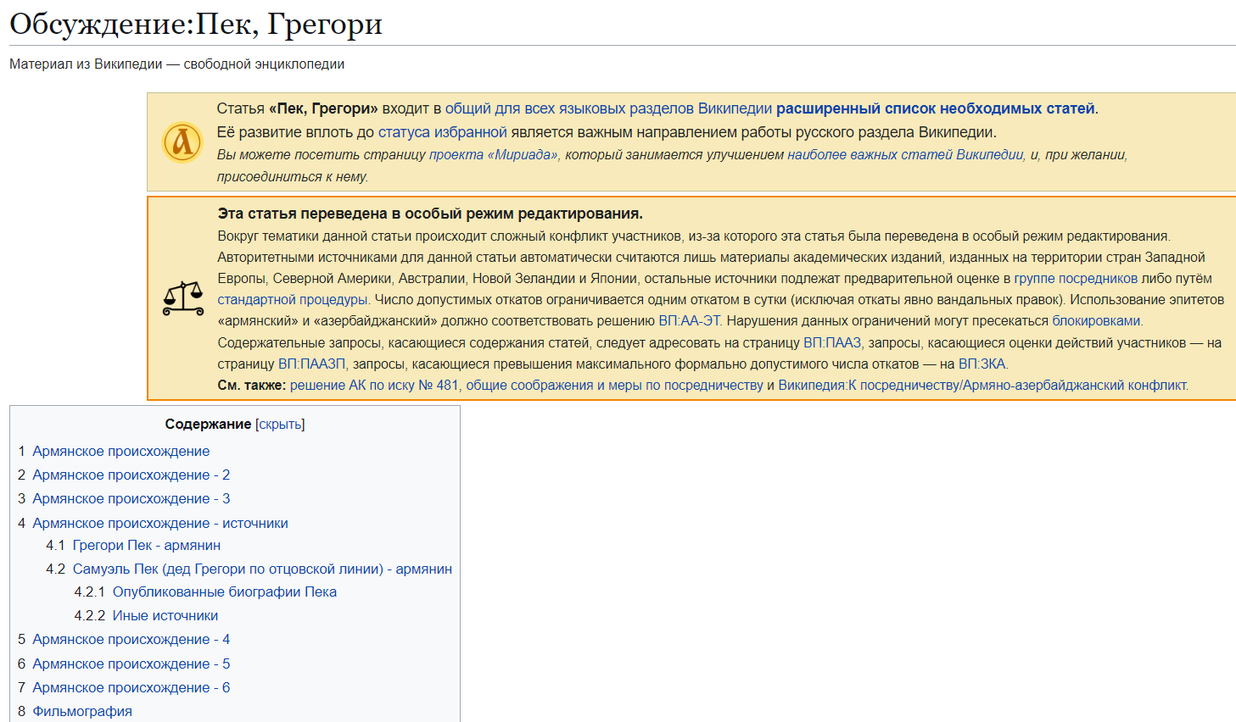The image size is (1236, 722).
Task: Click the 'Материал из Википедии' tagline text
Action: pos(177,64)
